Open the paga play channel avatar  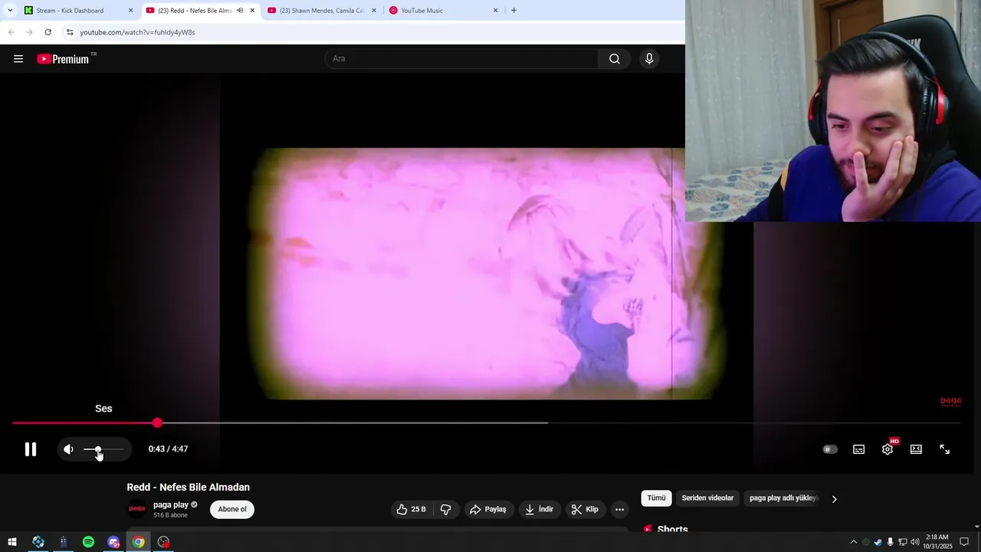[x=137, y=509]
